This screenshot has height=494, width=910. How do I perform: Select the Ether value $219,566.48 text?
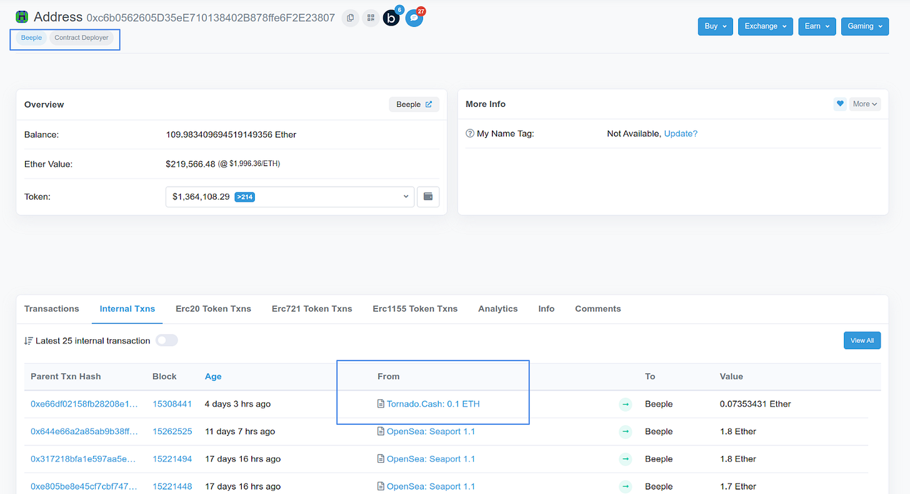click(191, 164)
